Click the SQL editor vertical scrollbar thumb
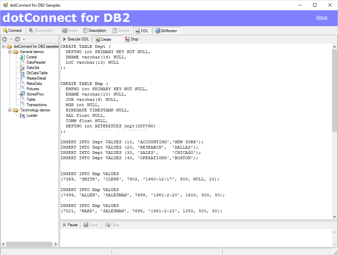 click(334, 91)
